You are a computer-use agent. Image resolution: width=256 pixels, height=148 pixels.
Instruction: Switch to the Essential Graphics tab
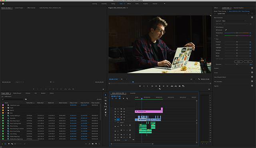238,8
